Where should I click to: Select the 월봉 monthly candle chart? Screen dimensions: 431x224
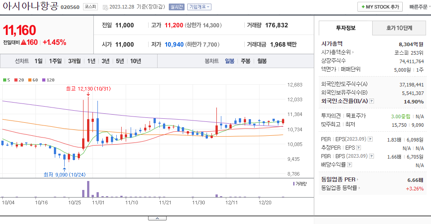pos(262,61)
